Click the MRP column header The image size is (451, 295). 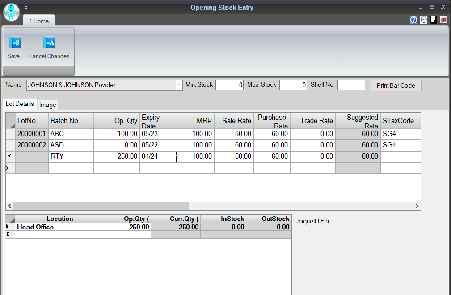[195, 121]
